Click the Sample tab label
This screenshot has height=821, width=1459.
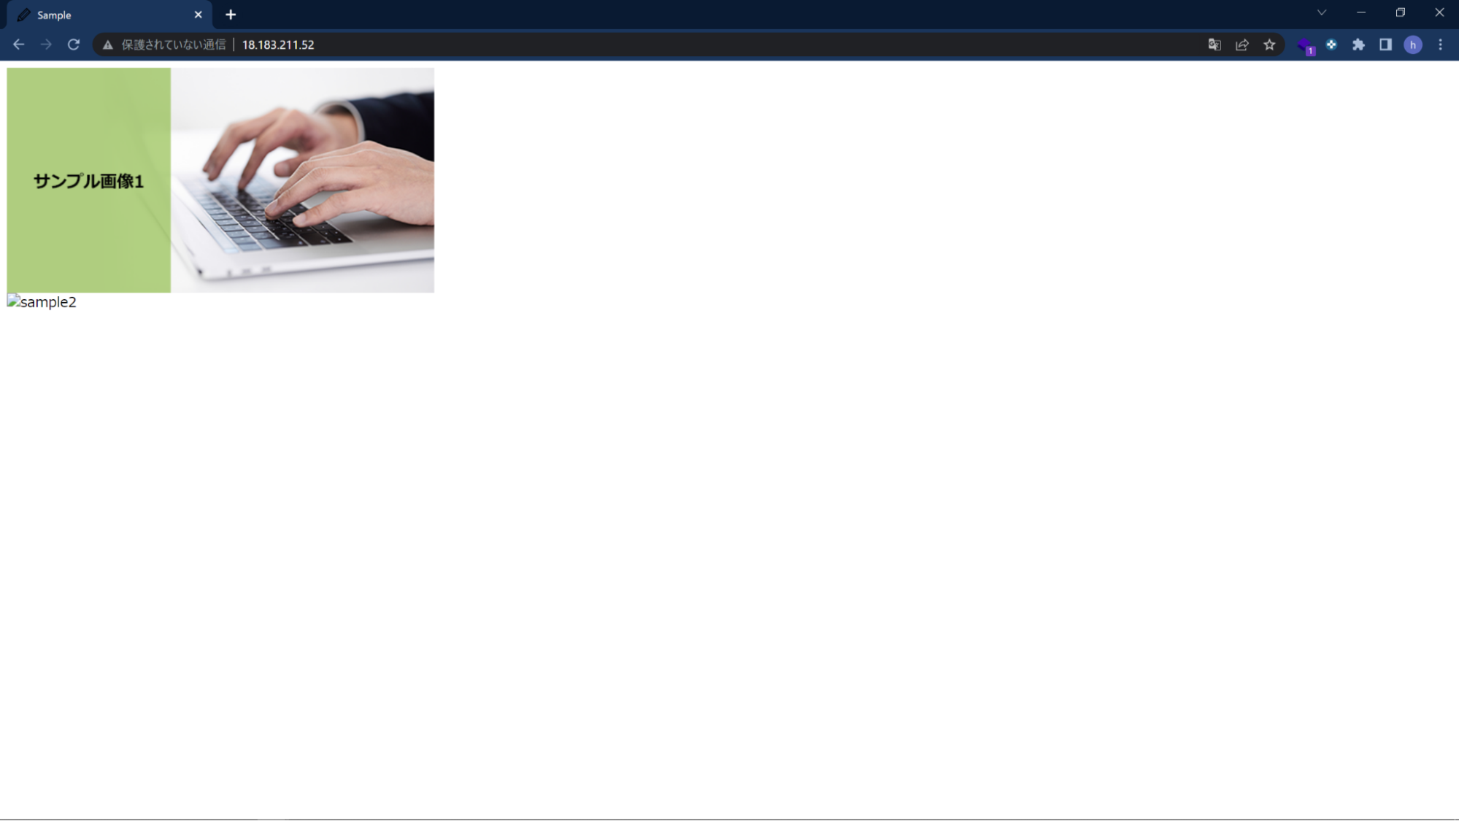point(54,15)
